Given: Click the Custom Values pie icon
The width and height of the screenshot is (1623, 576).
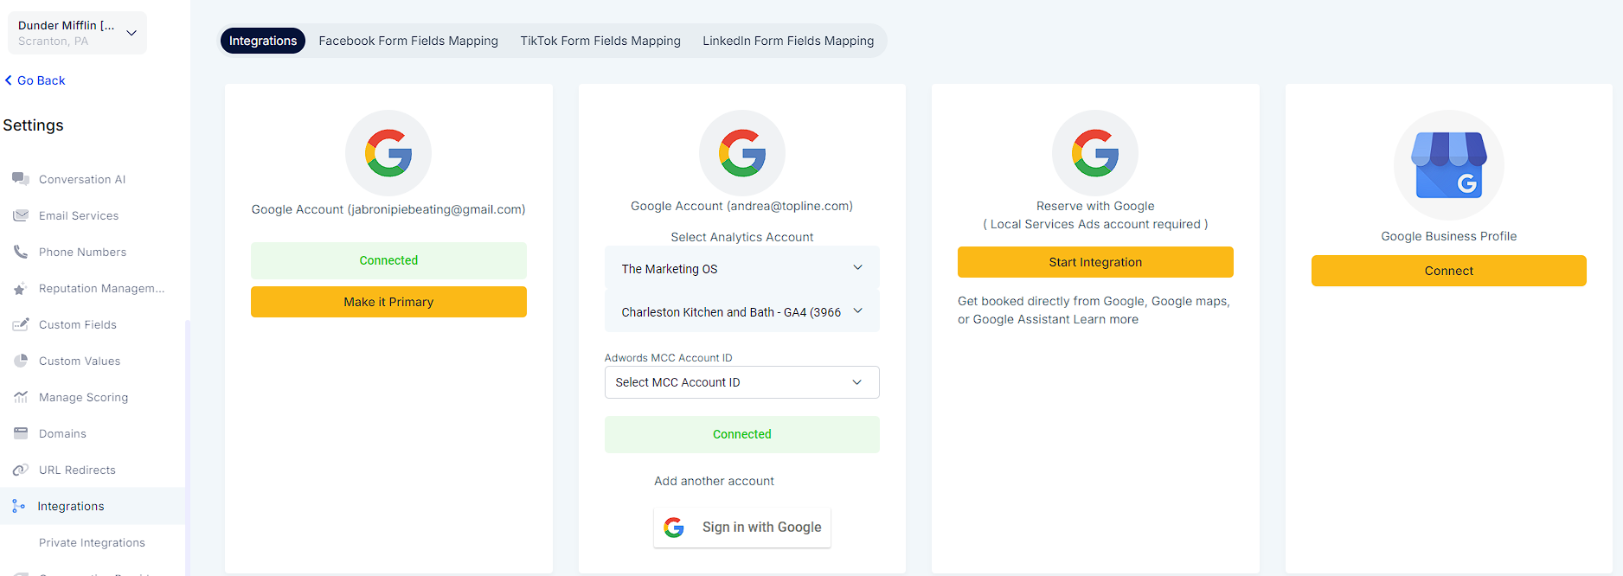Looking at the screenshot, I should pyautogui.click(x=21, y=361).
